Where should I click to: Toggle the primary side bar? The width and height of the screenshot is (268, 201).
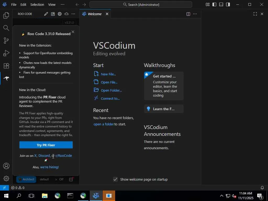(x=214, y=5)
